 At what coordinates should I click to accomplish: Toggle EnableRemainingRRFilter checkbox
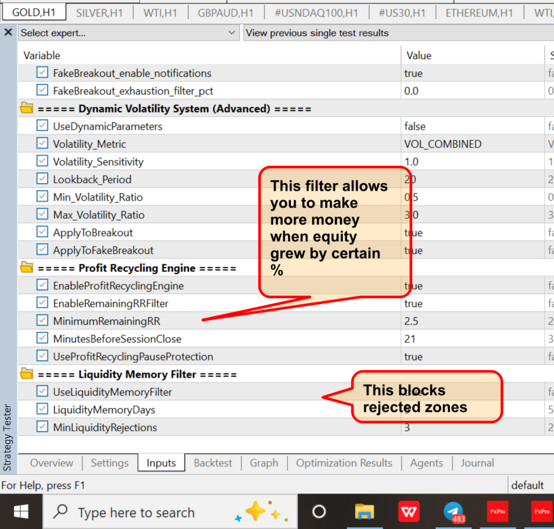pyautogui.click(x=42, y=302)
